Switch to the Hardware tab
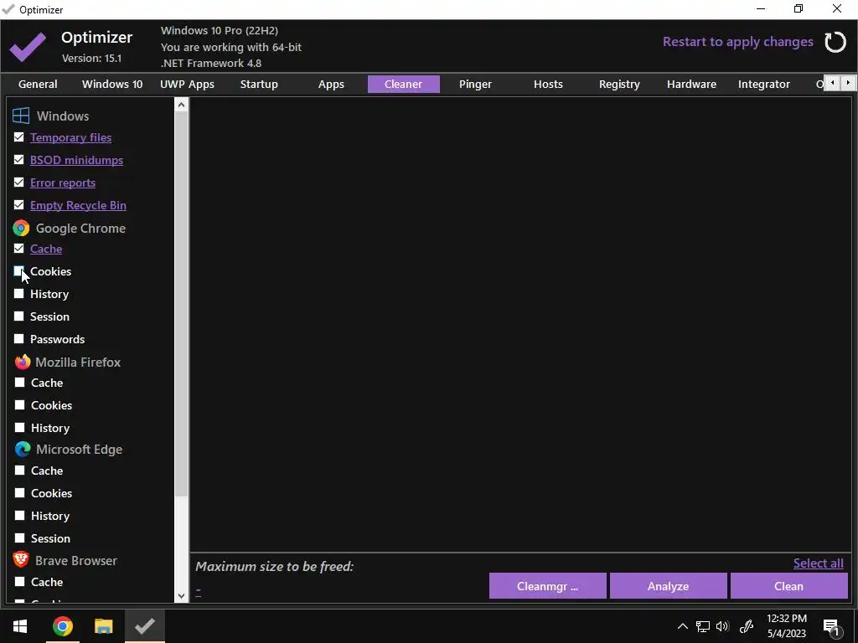 [x=691, y=85]
